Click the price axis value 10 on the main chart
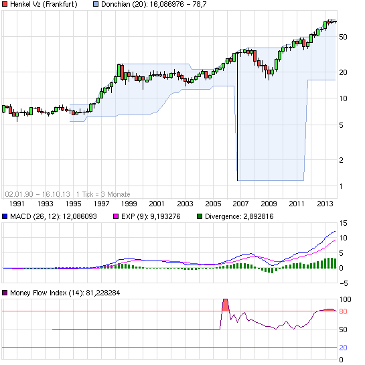The height and width of the screenshot is (365, 365). (343, 98)
